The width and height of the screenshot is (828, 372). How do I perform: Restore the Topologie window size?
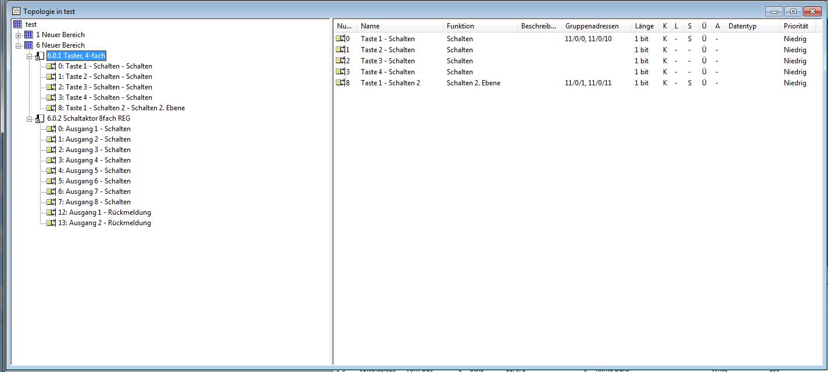pyautogui.click(x=793, y=11)
